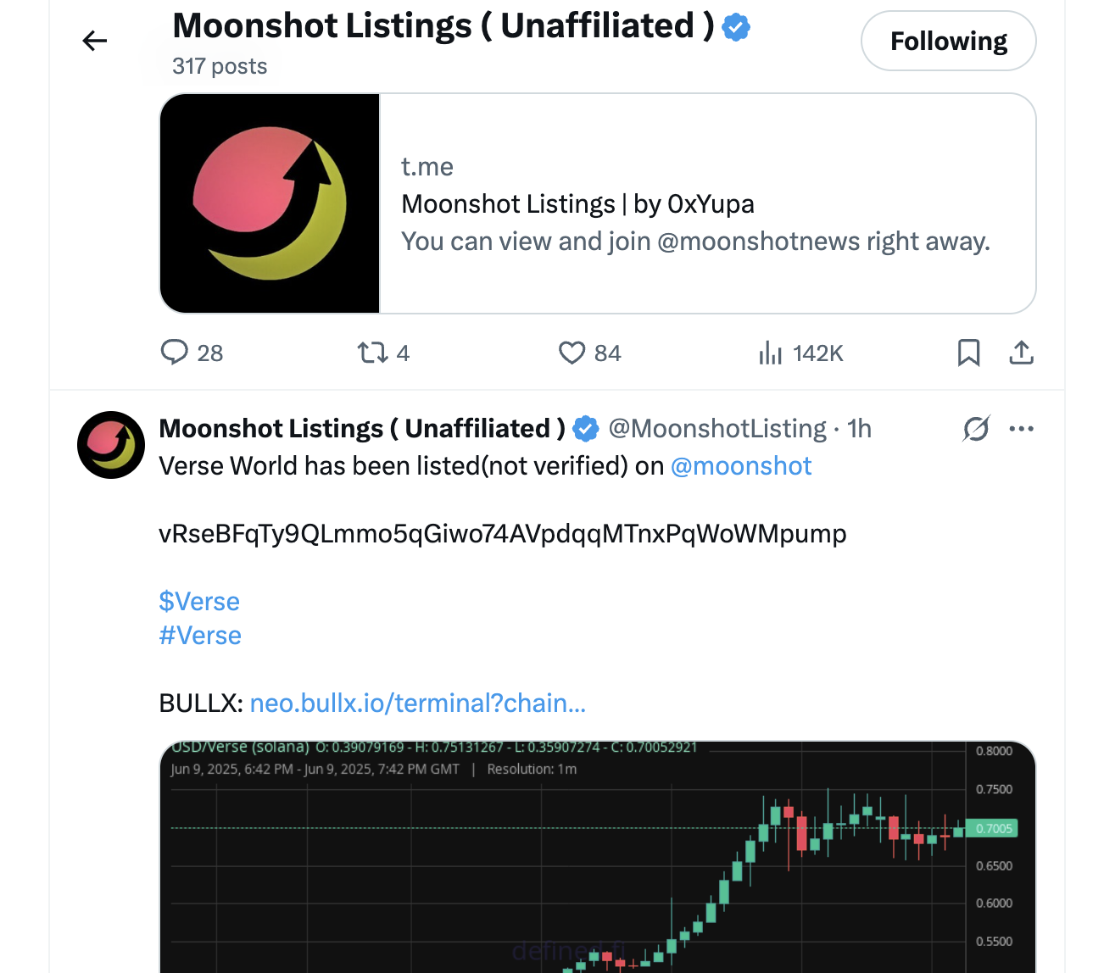Open the $Verse cashtag link
Viewport: 1104px width, 973px height.
tap(199, 602)
